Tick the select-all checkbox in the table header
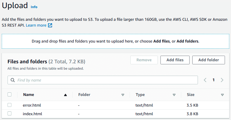The image size is (231, 120). click(10, 94)
